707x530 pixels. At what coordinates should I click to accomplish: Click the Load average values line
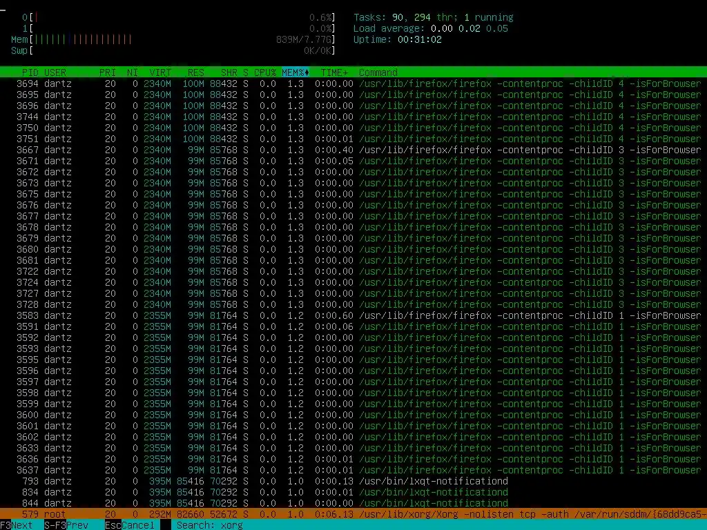click(430, 28)
